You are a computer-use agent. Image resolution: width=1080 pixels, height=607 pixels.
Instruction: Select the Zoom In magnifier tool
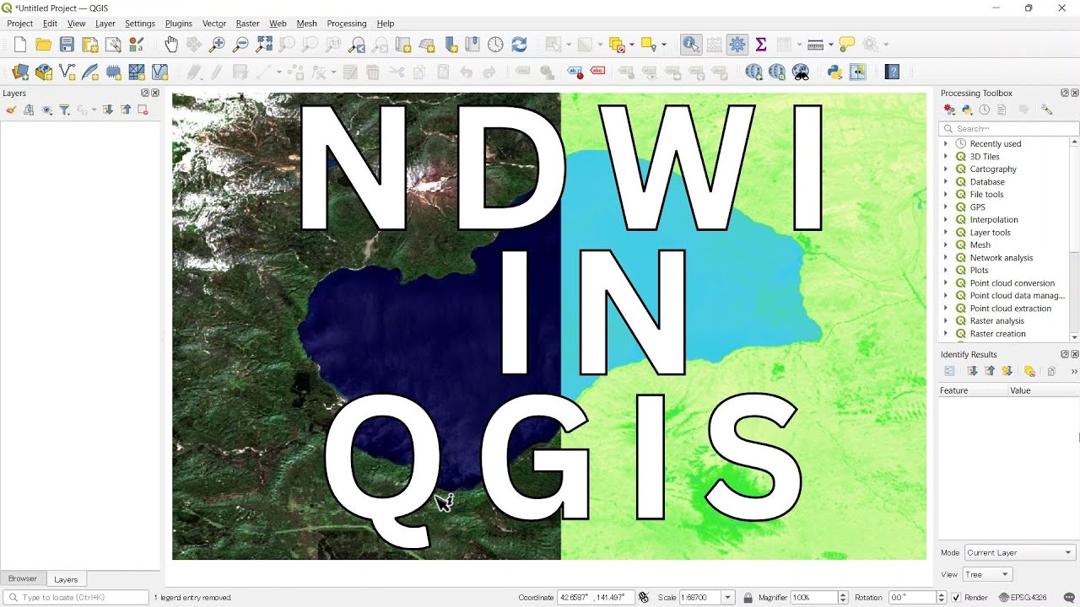click(218, 45)
